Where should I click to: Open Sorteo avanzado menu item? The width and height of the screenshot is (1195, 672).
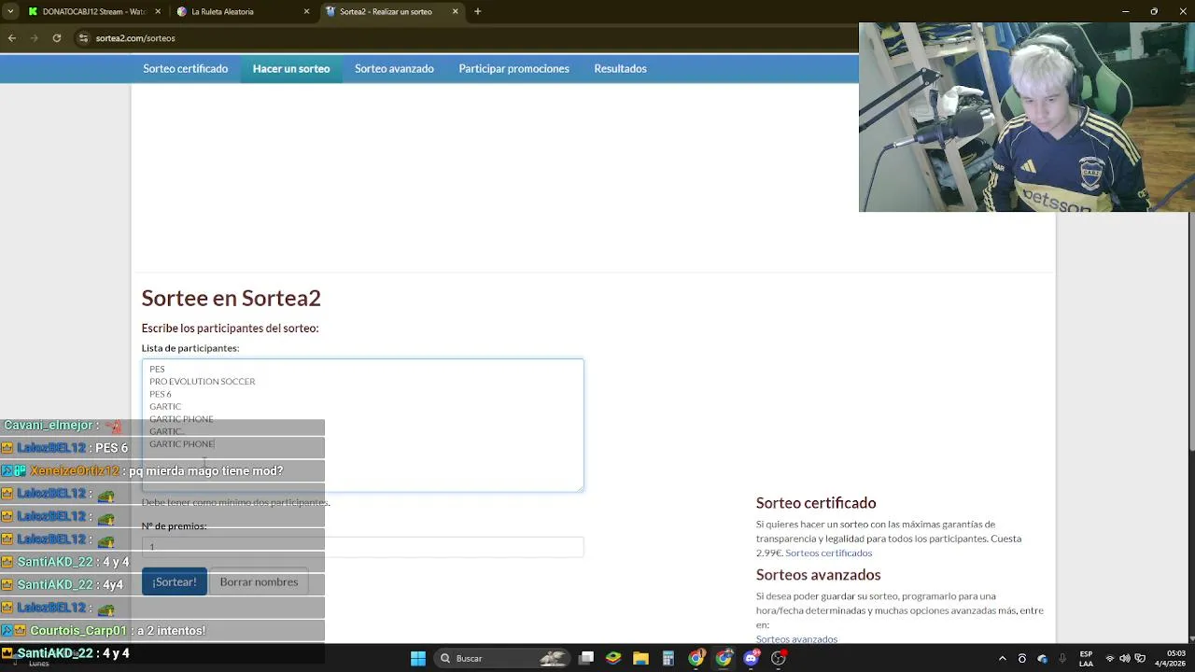point(394,68)
